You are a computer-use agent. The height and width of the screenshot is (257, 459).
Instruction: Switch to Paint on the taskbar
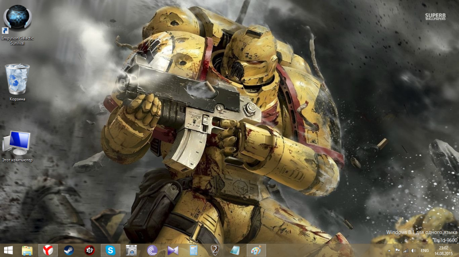pos(256,250)
